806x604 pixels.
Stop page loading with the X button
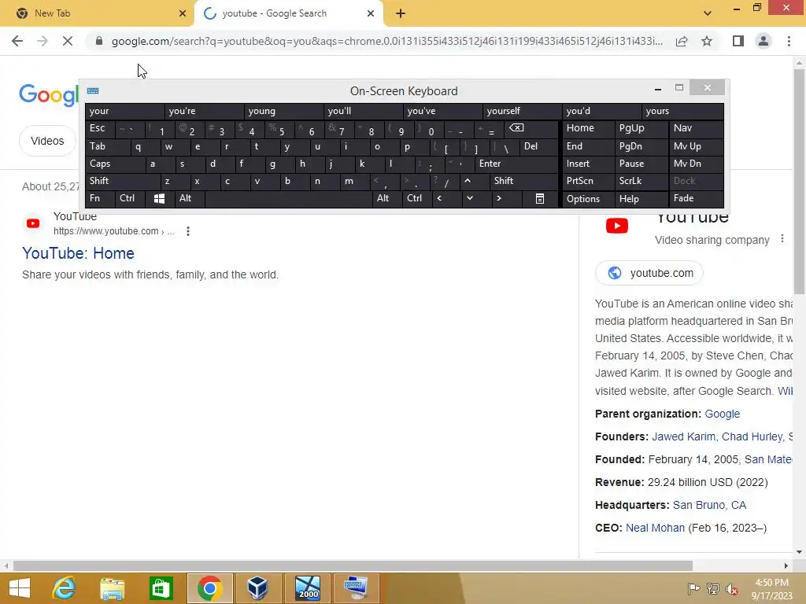coord(68,41)
